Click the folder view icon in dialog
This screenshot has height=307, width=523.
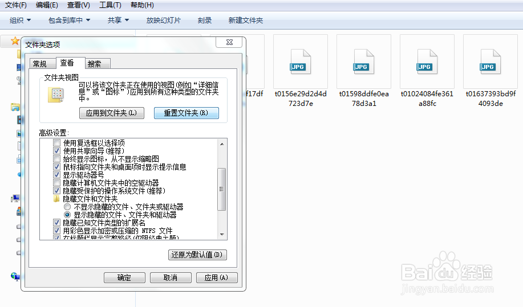pos(56,95)
